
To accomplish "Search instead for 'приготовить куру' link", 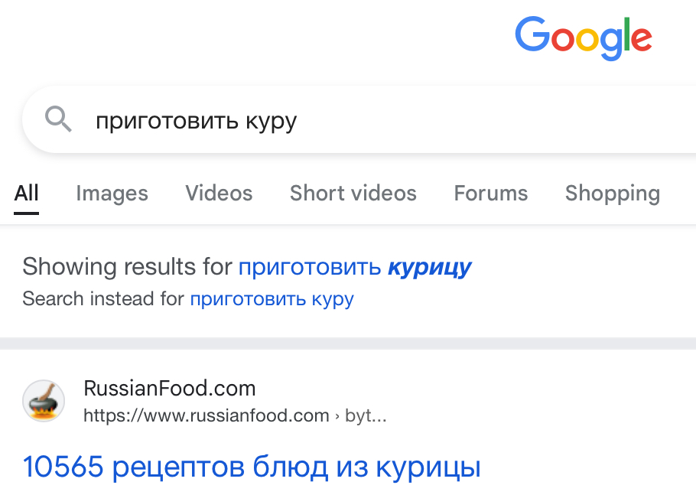I will tap(272, 298).
